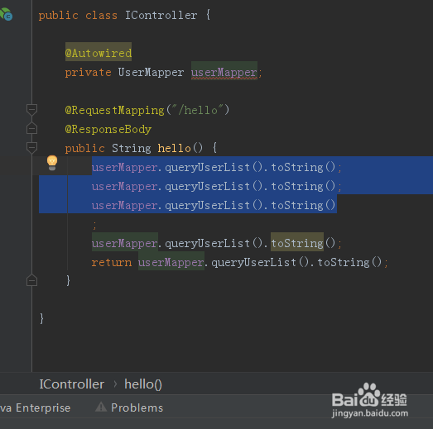Collapse fold marker beside @RequestMapping line
Image resolution: width=433 pixels, height=429 pixels.
(x=31, y=110)
